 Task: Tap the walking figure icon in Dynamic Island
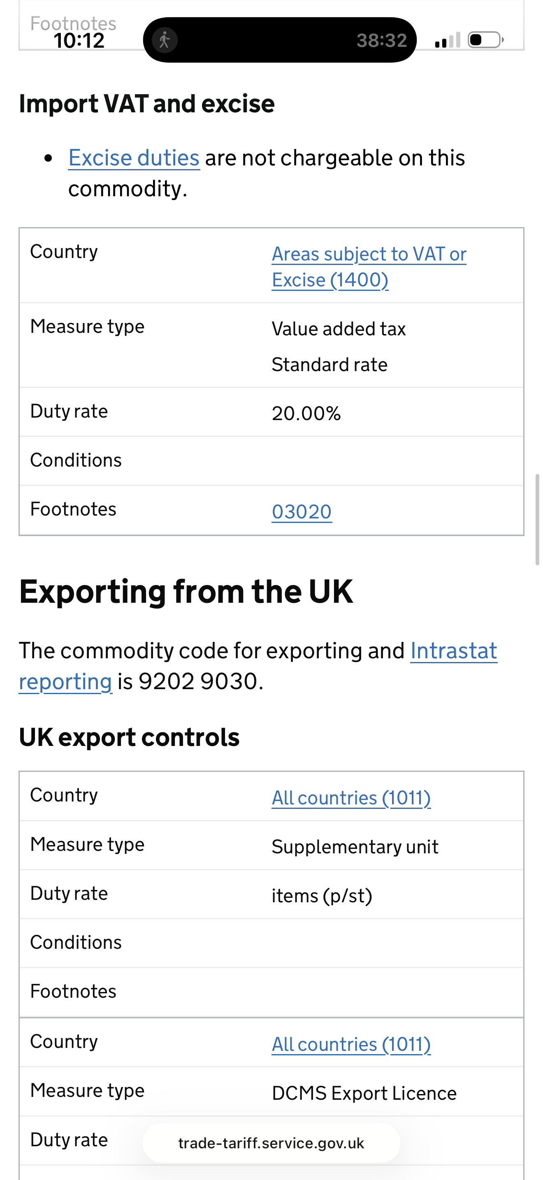click(165, 40)
